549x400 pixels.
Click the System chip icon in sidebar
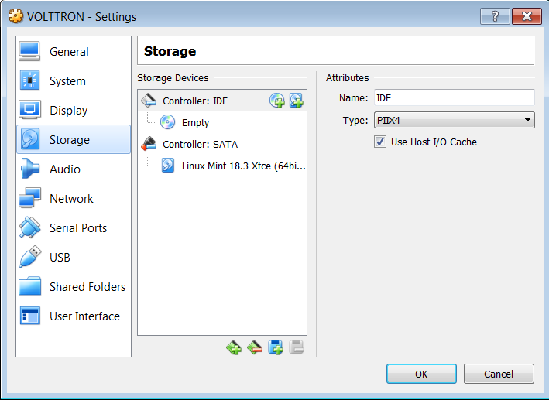point(29,80)
